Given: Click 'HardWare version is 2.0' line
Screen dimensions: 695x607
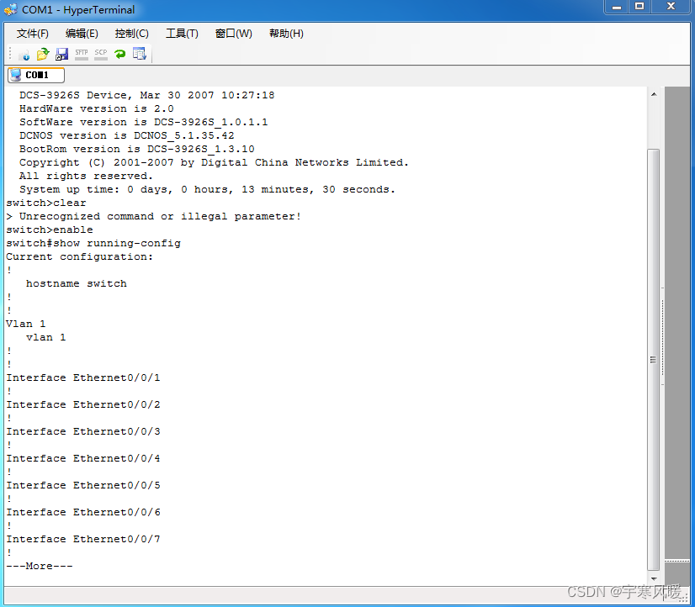Looking at the screenshot, I should (96, 109).
